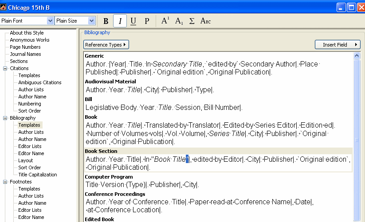Apply Small Caps formatting button

(205, 21)
